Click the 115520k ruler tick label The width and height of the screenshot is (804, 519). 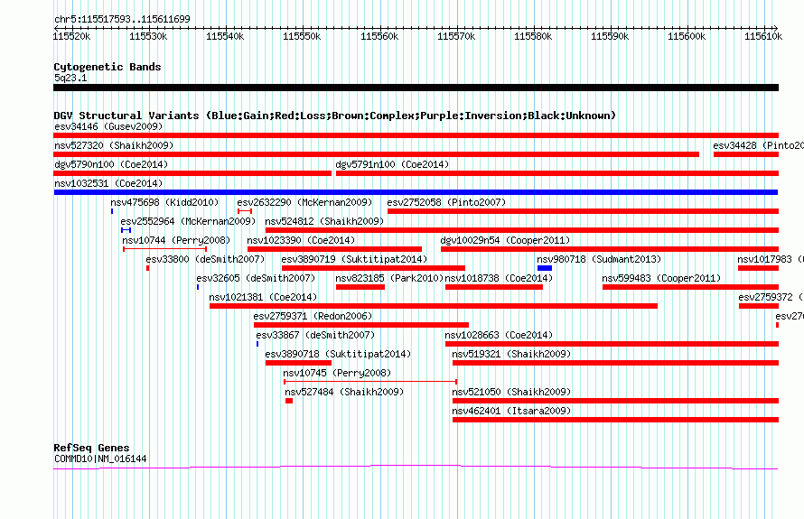click(71, 36)
